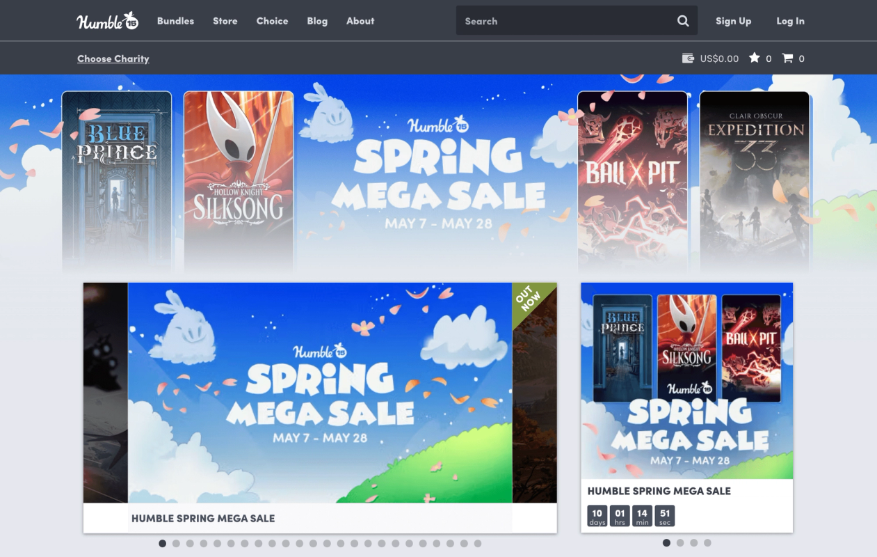
Task: Select the second dot of main carousel
Action: coord(176,543)
